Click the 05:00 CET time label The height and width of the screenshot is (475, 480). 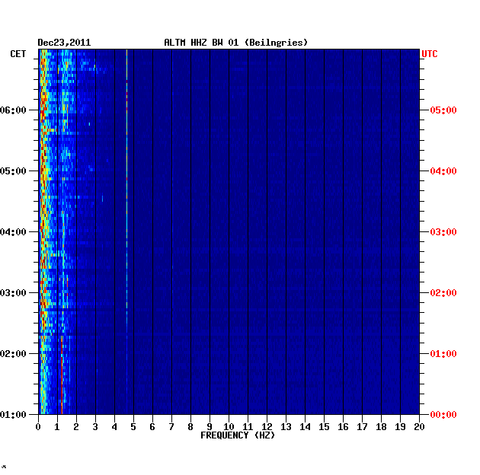click(13, 171)
